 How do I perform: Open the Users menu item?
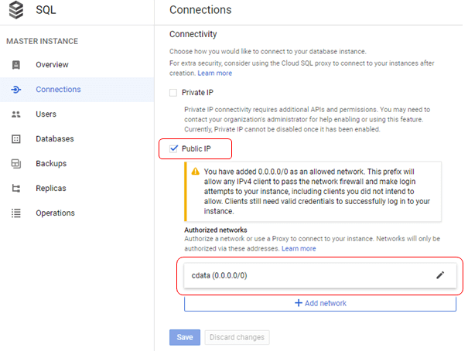[46, 114]
